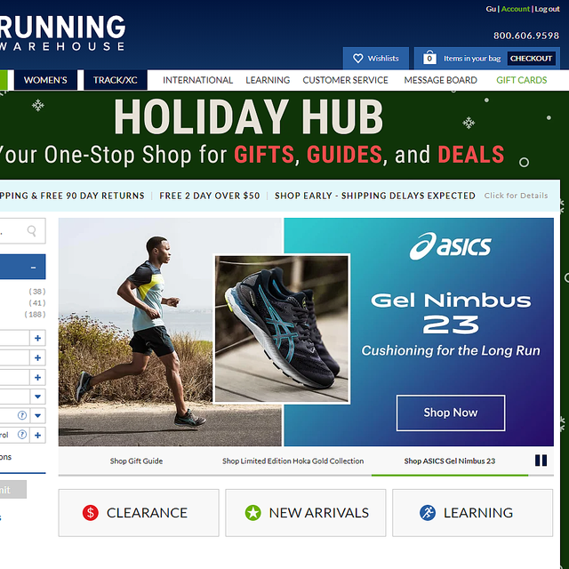Open the shopping bag icon showing 0
The width and height of the screenshot is (569, 569).
click(429, 58)
